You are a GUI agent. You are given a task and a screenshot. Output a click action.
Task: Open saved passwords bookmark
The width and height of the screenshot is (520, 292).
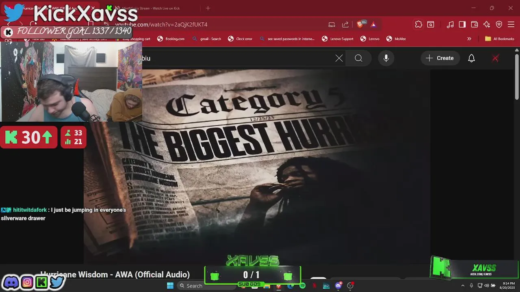click(287, 39)
